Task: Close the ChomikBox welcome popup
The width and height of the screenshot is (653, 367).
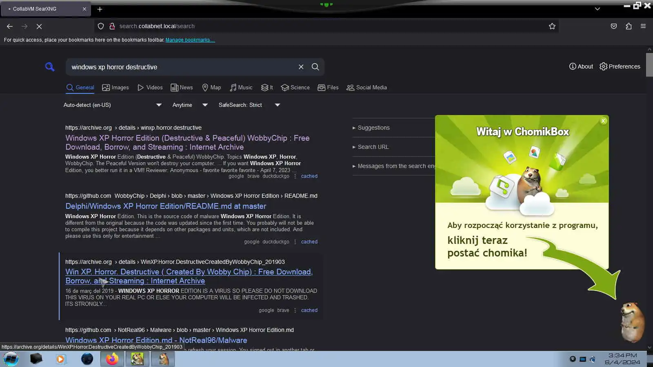Action: [603, 121]
